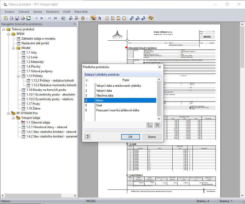Open the Zobrazit menu
This screenshot has height=204, width=245.
click(x=24, y=12)
